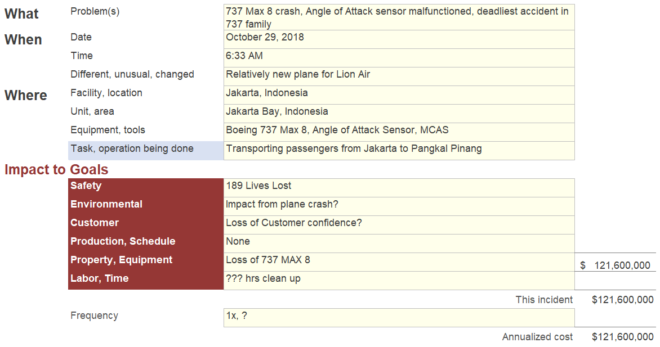Click the Problem(s) description field
The width and height of the screenshot is (660, 347).
399,17
